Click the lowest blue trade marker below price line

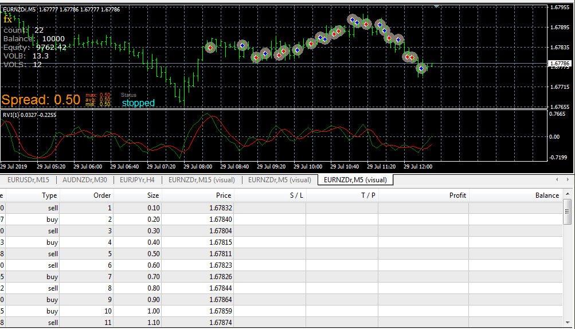(421, 68)
